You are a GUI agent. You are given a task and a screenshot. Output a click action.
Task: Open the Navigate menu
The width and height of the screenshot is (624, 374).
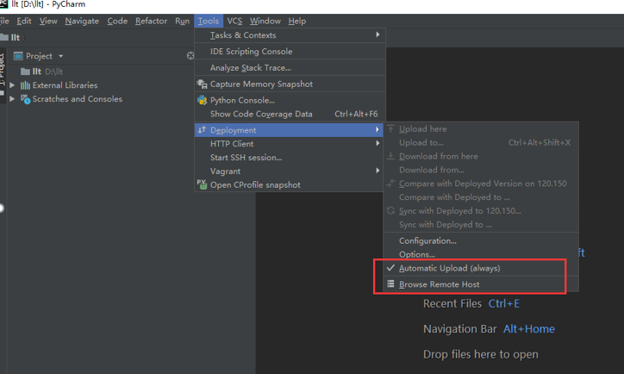[x=82, y=21]
